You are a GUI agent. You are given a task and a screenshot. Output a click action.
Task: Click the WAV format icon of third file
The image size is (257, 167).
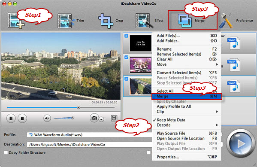[234, 86]
